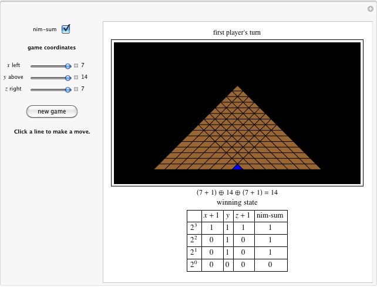Open the corner plus icon menu
Image resolution: width=377 pixels, height=287 pixels.
[x=370, y=8]
